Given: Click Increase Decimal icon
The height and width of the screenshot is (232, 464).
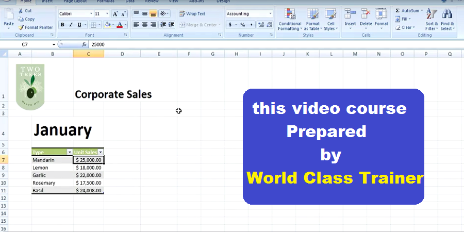Looking at the screenshot, I should point(261,25).
